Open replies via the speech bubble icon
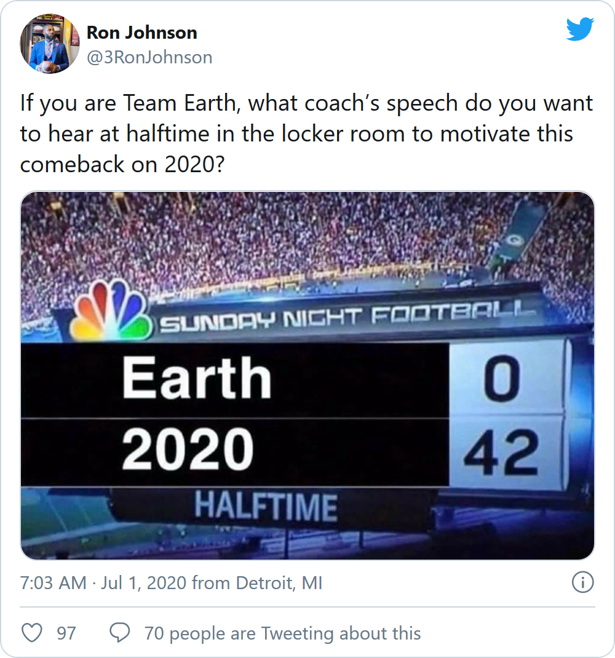Screen dimensions: 615x658 tap(120, 632)
